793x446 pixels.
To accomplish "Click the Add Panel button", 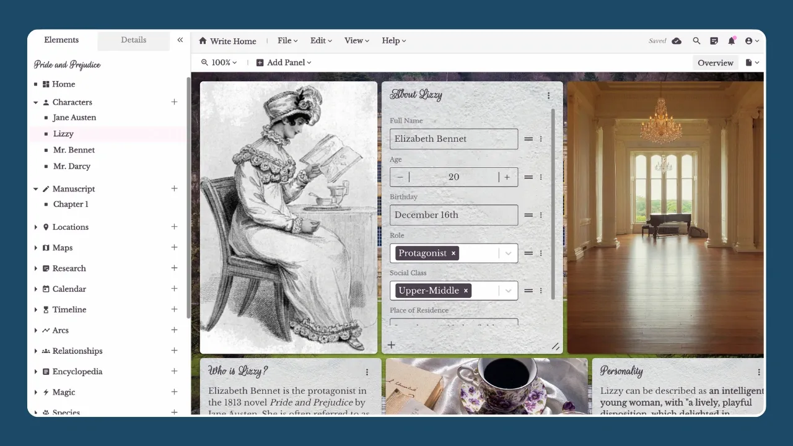I will pos(283,63).
